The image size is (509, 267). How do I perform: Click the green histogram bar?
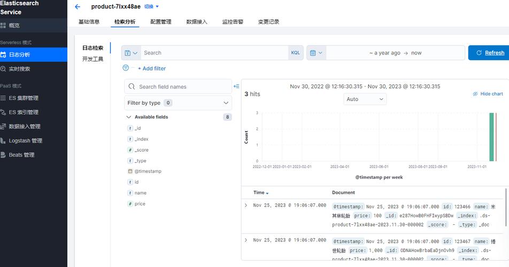pos(491,137)
